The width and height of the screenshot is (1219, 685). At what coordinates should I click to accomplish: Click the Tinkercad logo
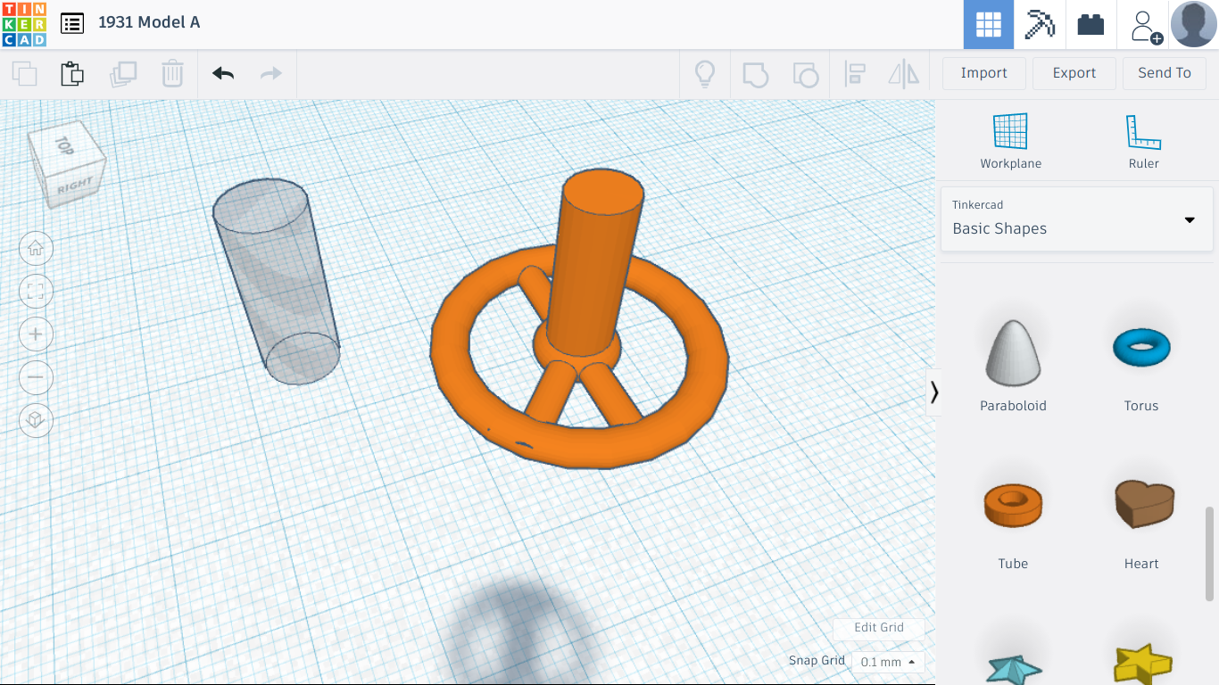coord(24,24)
